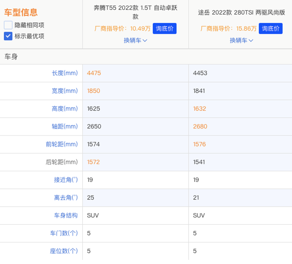The image size is (292, 264).
Task: Open the 长度(mm) parameter link
Action: 65,73
